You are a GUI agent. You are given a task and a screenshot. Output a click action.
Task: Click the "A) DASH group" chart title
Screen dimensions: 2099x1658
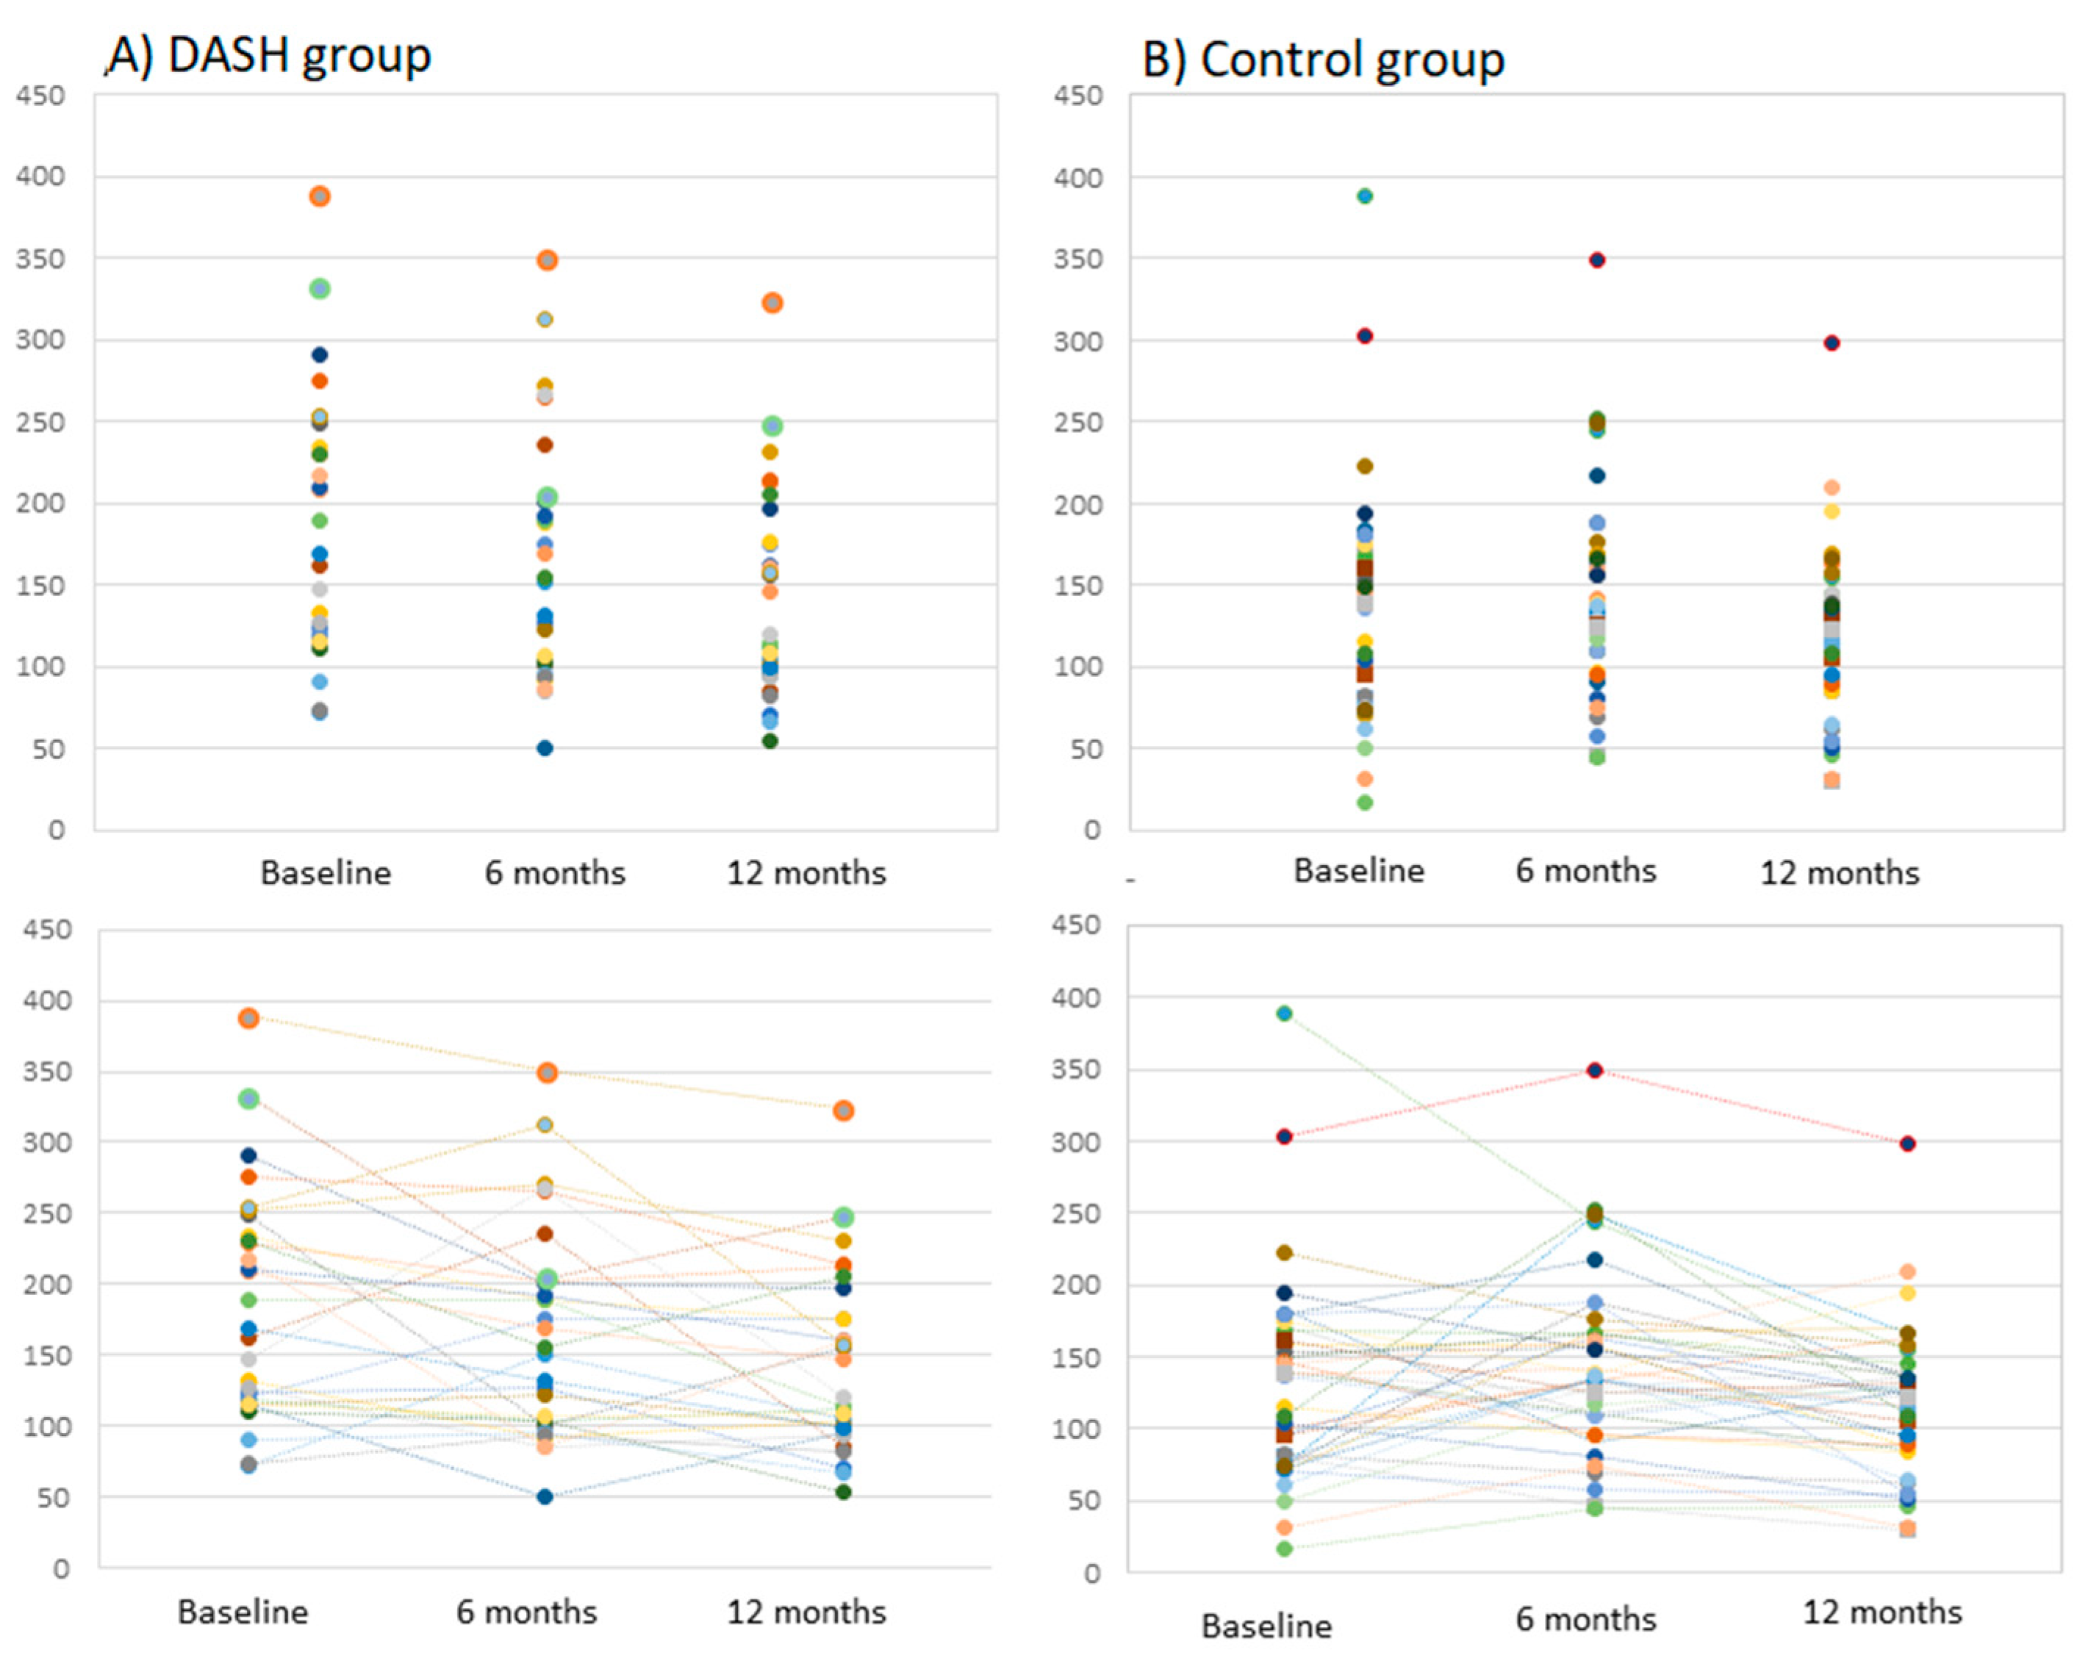[268, 57]
